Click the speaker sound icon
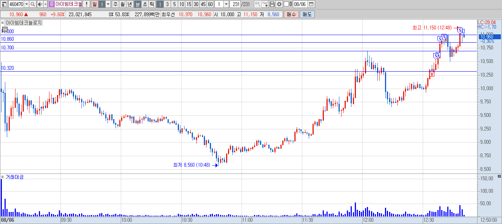This screenshot has height=224, width=502. click(40, 5)
